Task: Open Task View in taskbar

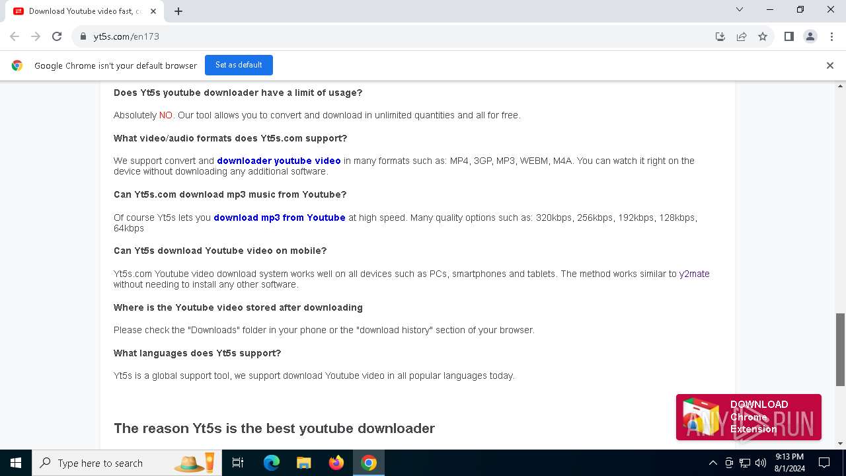Action: (238, 463)
